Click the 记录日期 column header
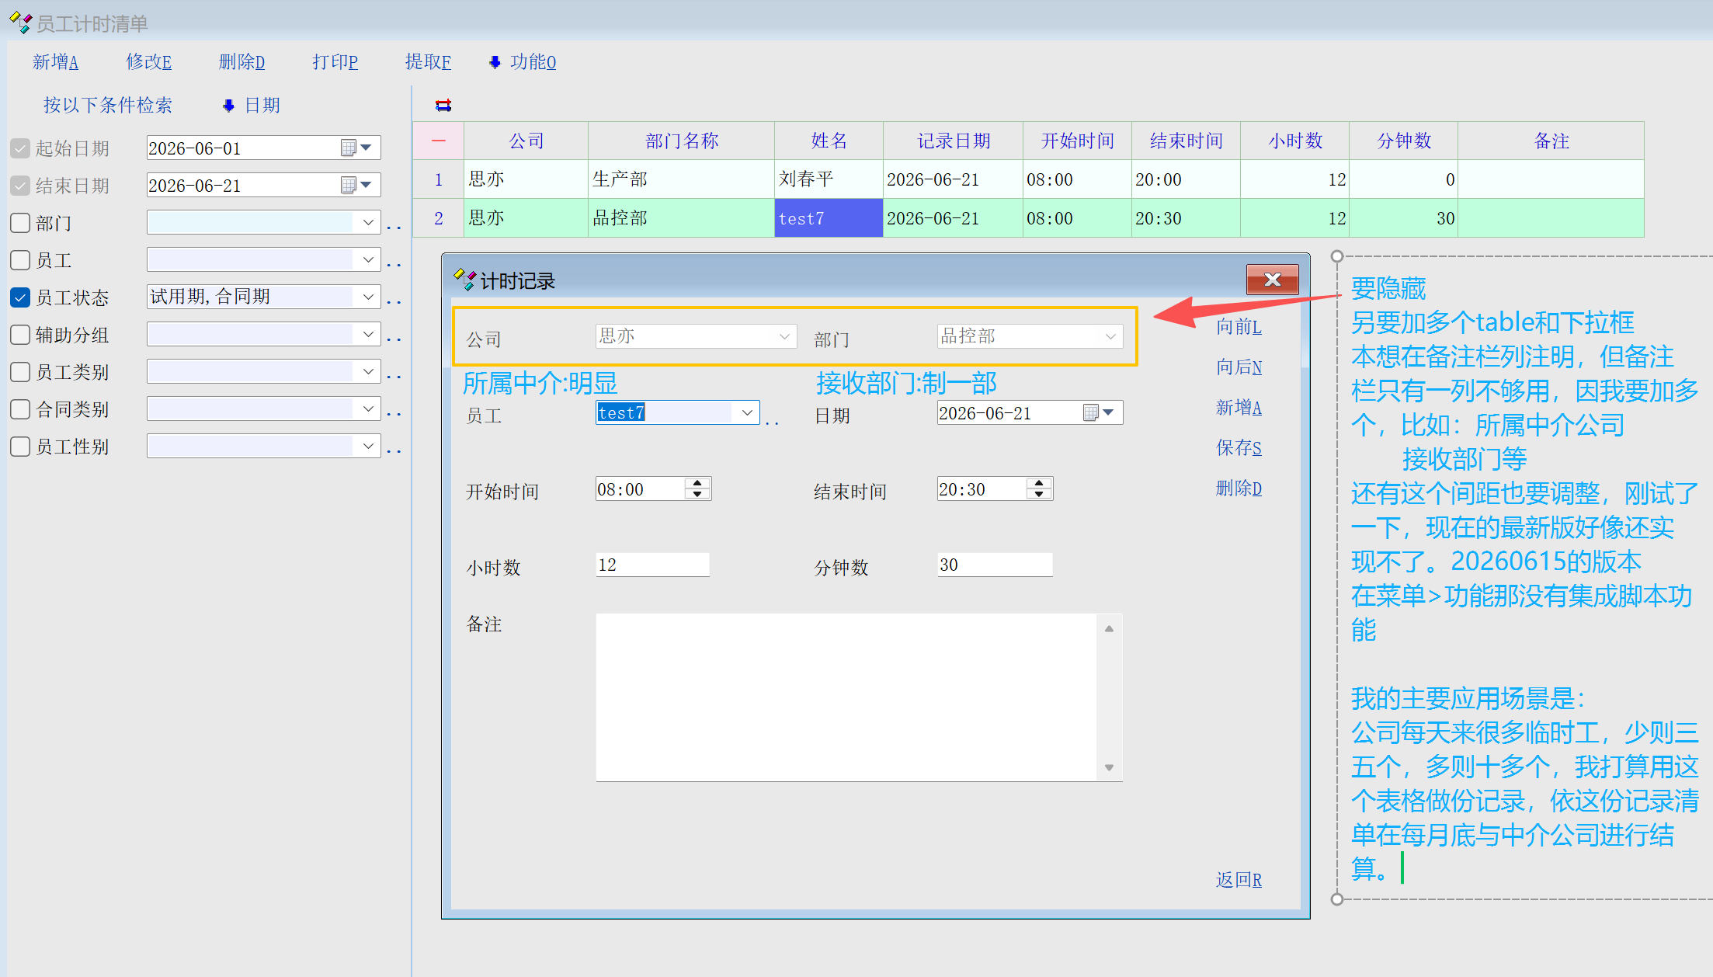 tap(953, 141)
